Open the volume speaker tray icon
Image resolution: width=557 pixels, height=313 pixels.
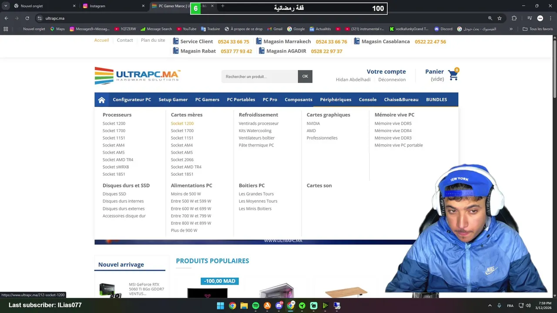point(528,306)
